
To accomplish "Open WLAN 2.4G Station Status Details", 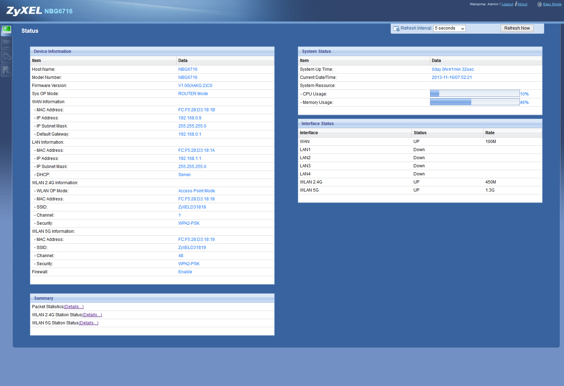I will pos(92,315).
